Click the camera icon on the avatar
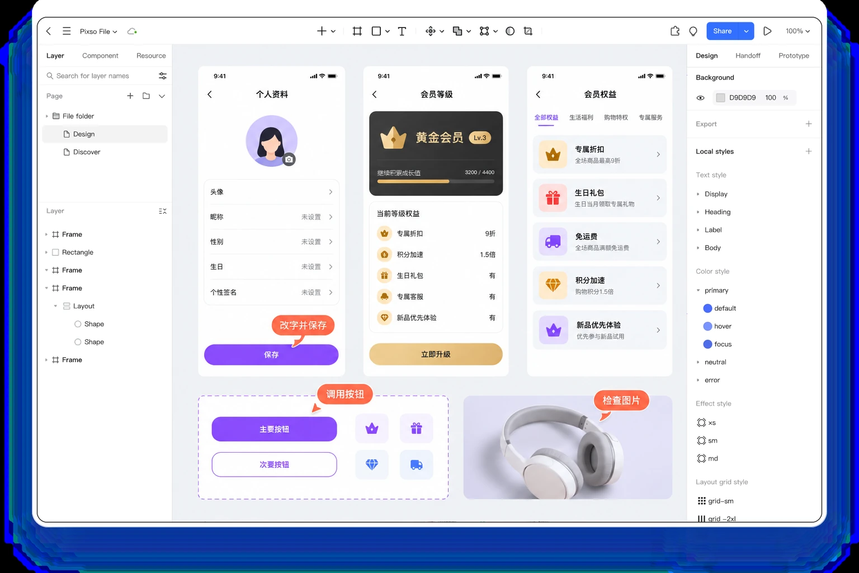 pyautogui.click(x=289, y=159)
